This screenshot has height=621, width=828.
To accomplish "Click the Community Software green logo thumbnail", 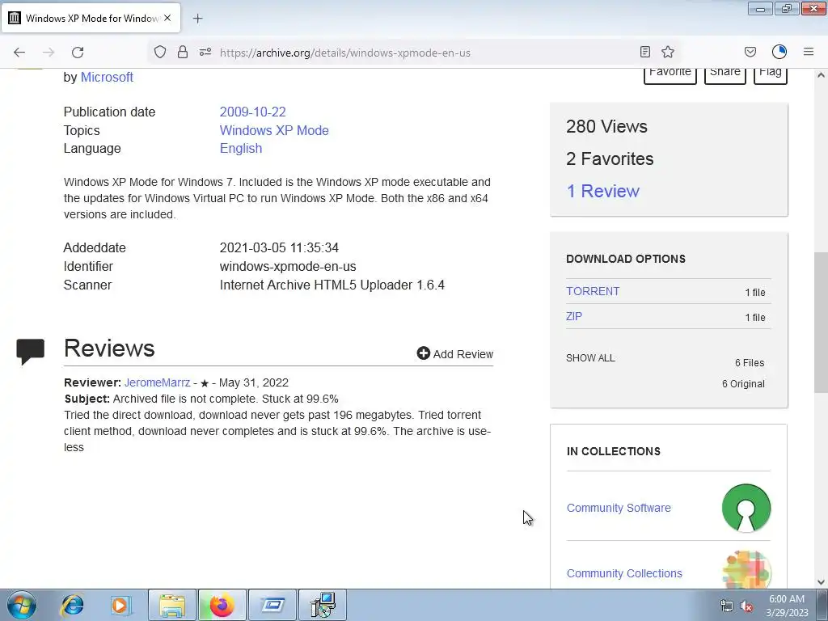I will [x=746, y=508].
